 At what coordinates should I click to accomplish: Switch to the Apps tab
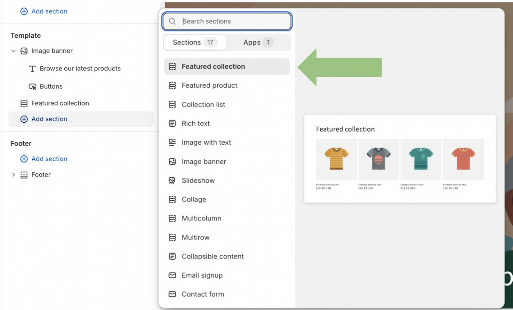pyautogui.click(x=258, y=42)
